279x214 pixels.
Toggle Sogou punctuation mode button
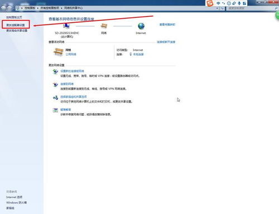pyautogui.click(x=224, y=3)
